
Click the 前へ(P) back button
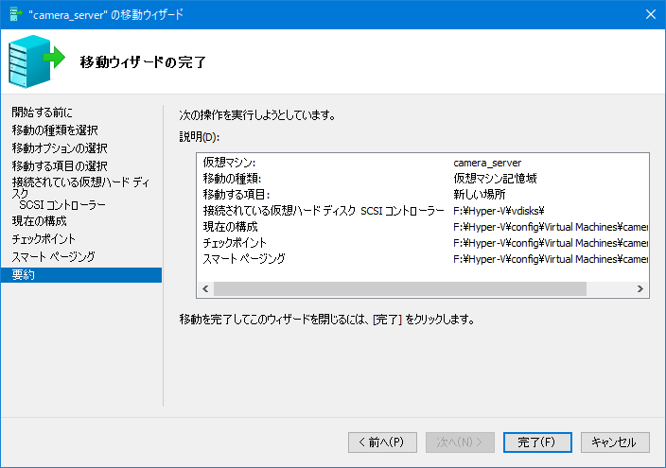coord(382,442)
